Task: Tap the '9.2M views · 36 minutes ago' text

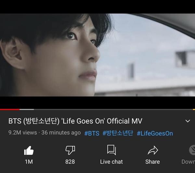Action: coord(45,133)
